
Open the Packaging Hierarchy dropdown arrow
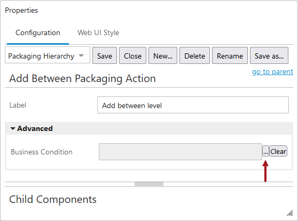[81, 55]
